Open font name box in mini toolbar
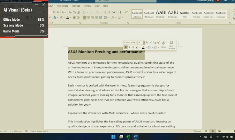 click(x=131, y=43)
